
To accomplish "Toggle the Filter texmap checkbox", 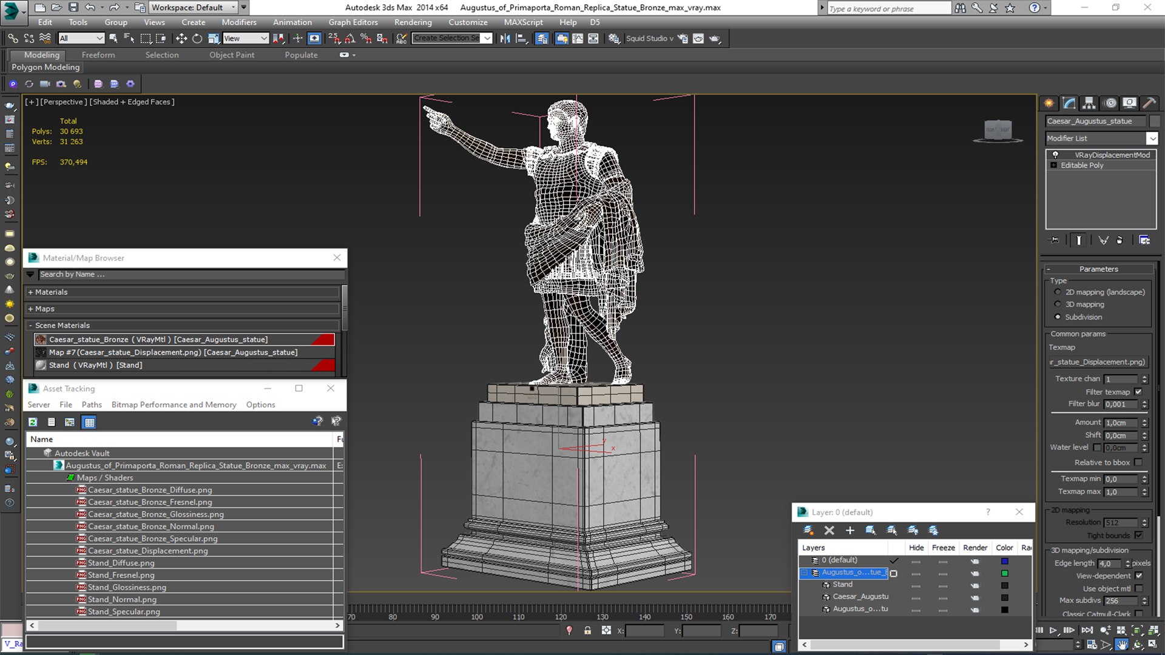I will [1138, 392].
